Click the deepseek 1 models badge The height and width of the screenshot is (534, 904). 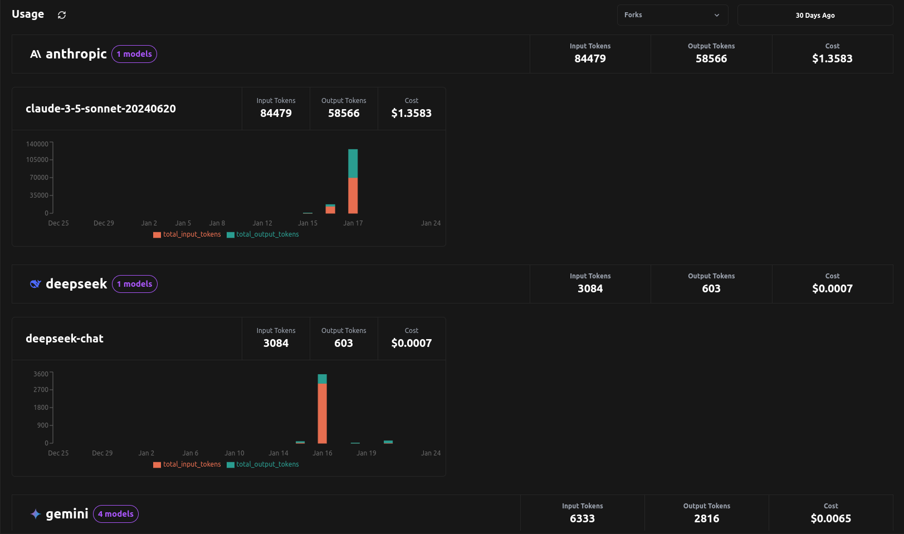pyautogui.click(x=135, y=284)
